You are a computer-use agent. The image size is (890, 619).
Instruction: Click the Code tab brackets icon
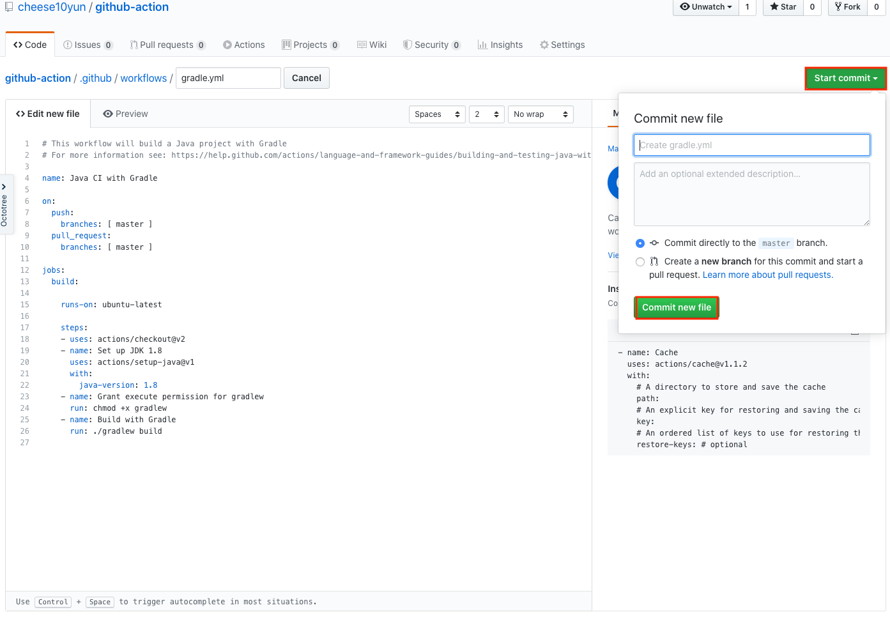point(18,45)
